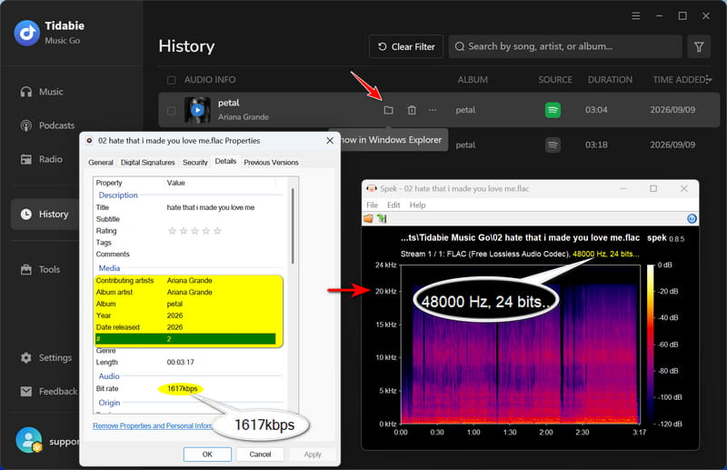Image resolution: width=727 pixels, height=470 pixels.
Task: Select the Title value hate that i made you love me
Action: pyautogui.click(x=211, y=207)
